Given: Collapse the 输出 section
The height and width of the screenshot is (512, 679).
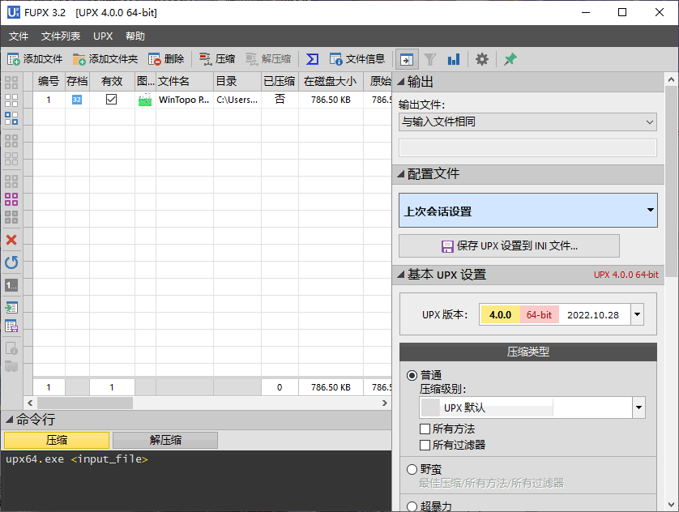Looking at the screenshot, I should (x=400, y=81).
